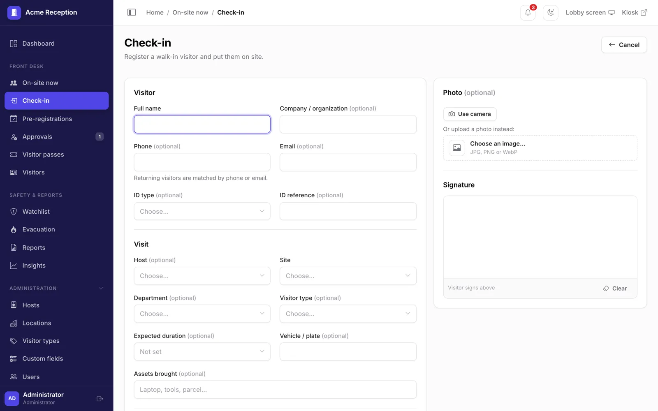Viewport: 658px width, 411px height.
Task: Open the Host dropdown
Action: coord(202,276)
